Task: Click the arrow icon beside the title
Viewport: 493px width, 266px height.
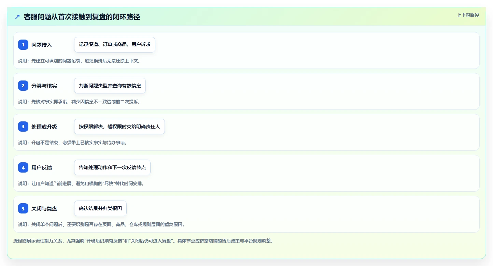Action: 17,17
